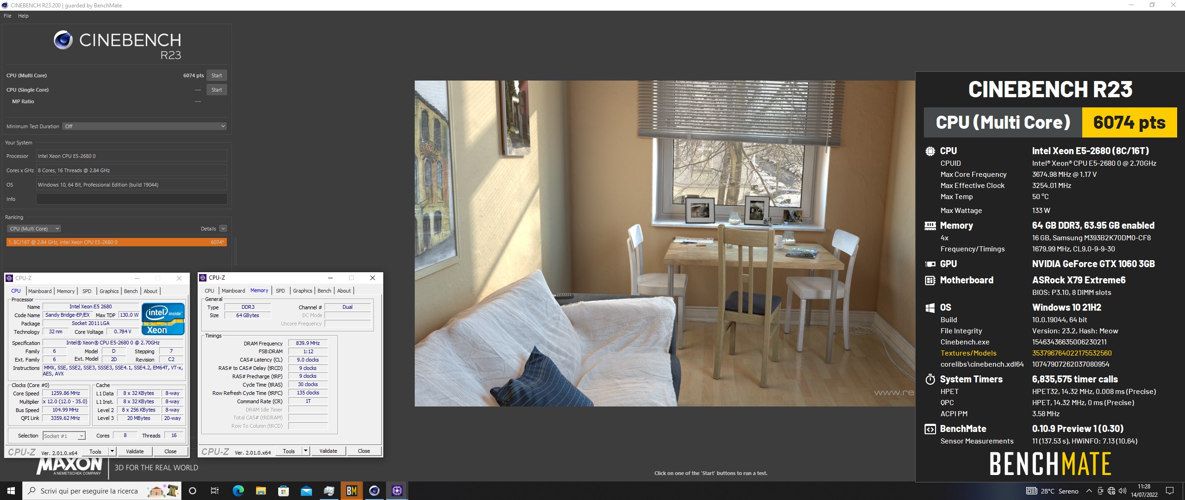Image resolution: width=1185 pixels, height=500 pixels.
Task: Open File Explorer from the taskbar
Action: (x=261, y=491)
